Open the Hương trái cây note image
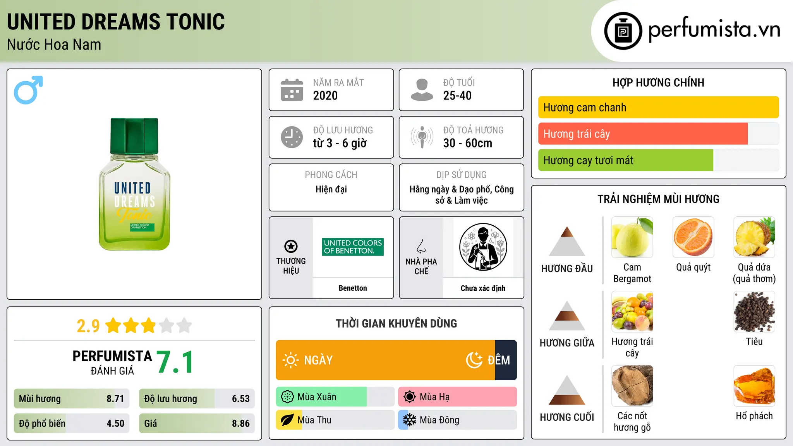The height and width of the screenshot is (446, 793). [x=632, y=312]
